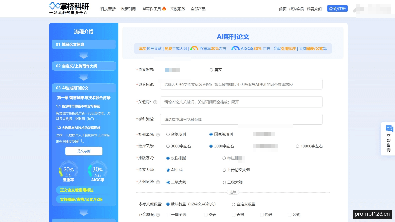Select 省级期刊 journal level

tap(168, 134)
